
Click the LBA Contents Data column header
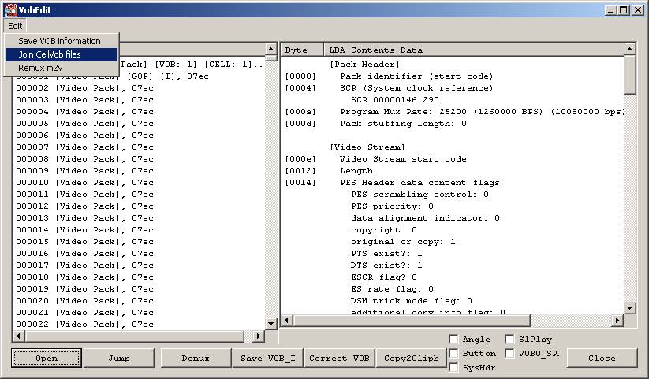pyautogui.click(x=474, y=50)
